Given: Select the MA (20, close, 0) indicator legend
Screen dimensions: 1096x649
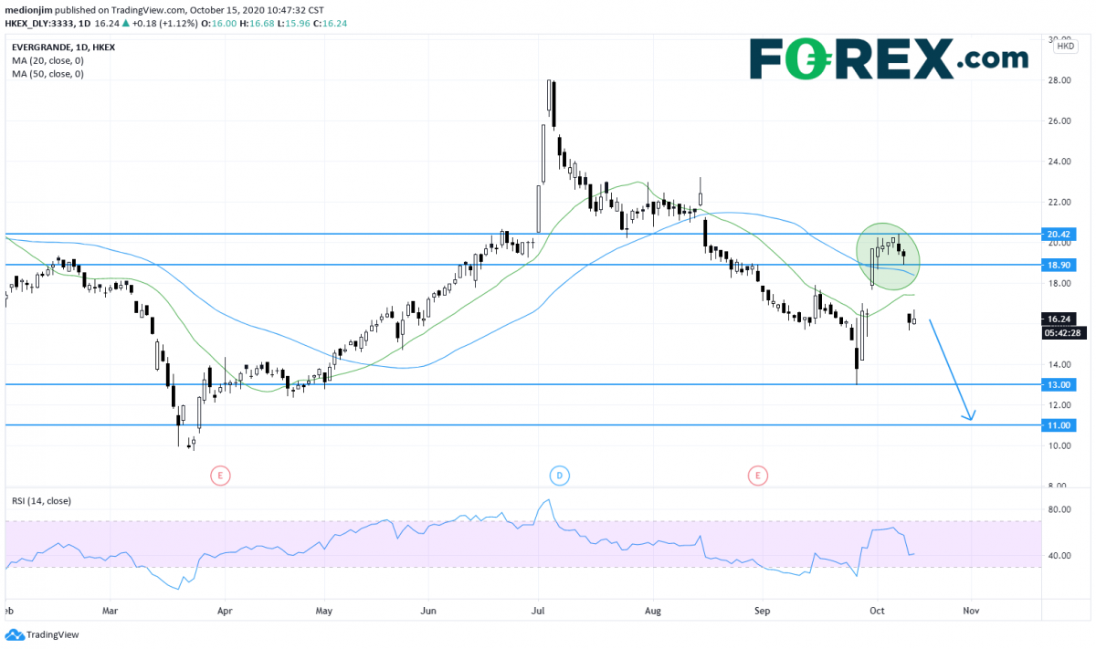Looking at the screenshot, I should 46,59.
